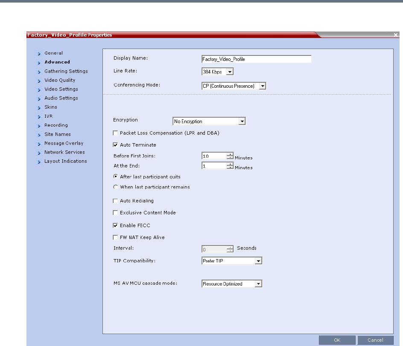
Task: Open the Encryption dropdown
Action: click(242, 121)
